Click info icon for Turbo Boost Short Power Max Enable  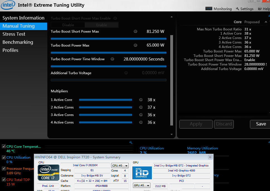tap(115, 18)
